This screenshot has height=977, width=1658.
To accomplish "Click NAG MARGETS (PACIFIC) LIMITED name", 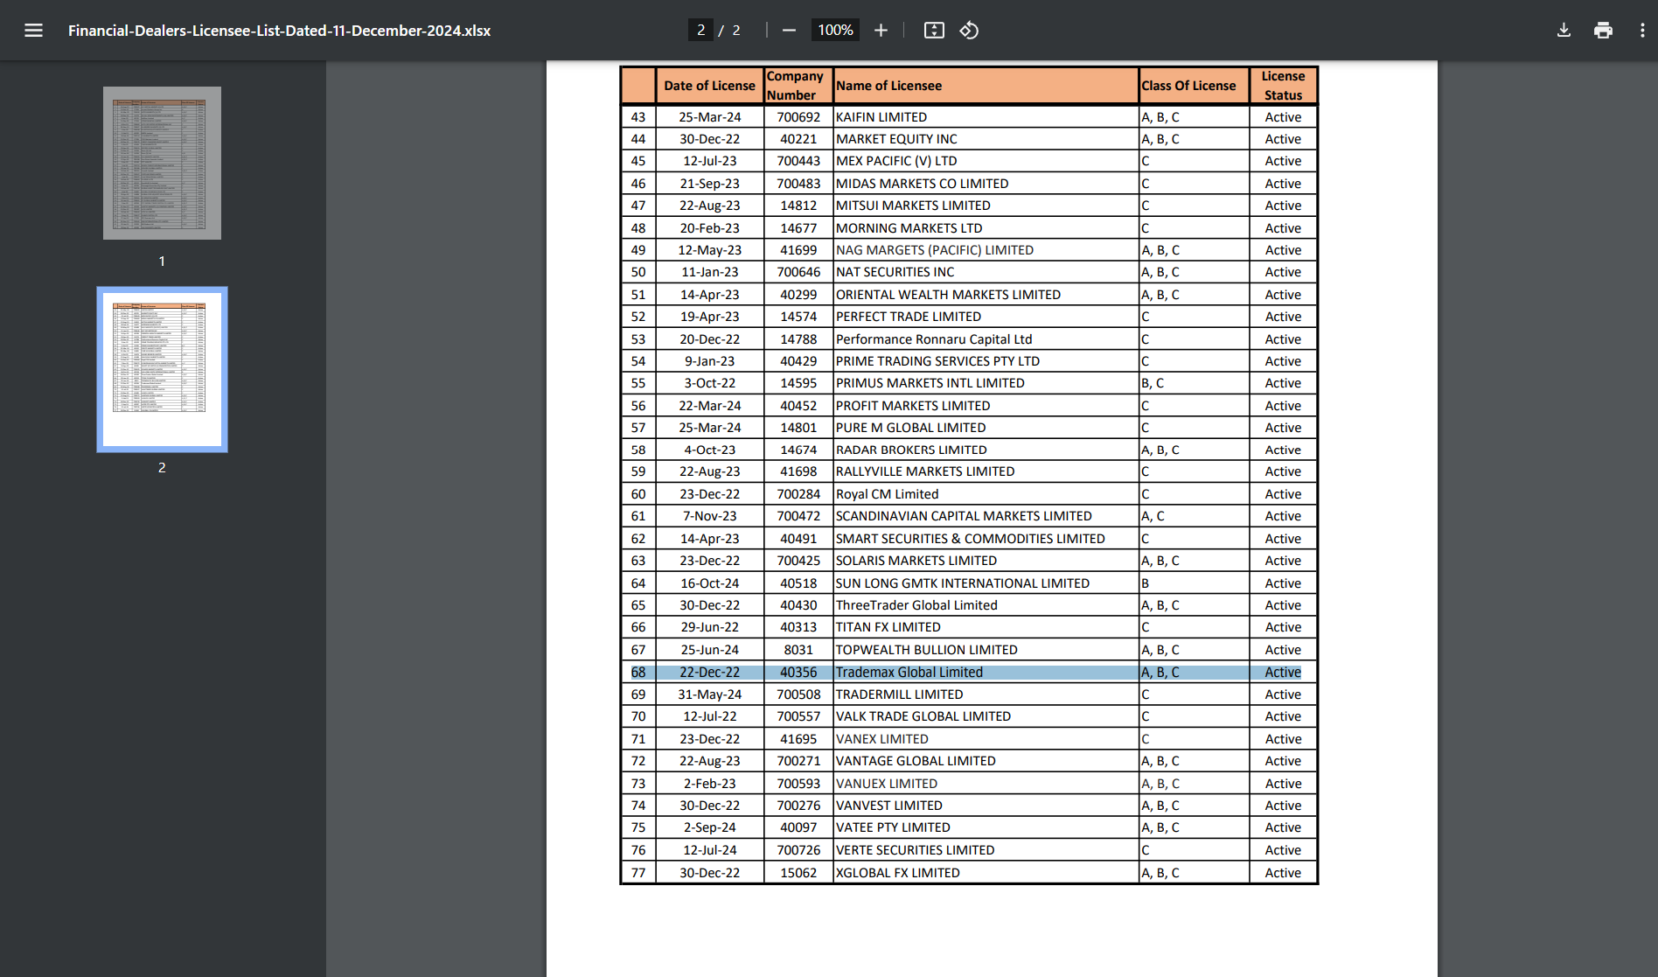I will click(934, 250).
